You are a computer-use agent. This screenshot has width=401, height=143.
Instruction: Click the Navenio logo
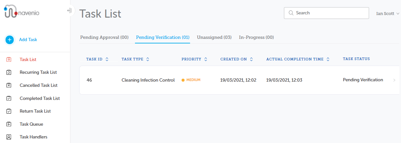[22, 12]
